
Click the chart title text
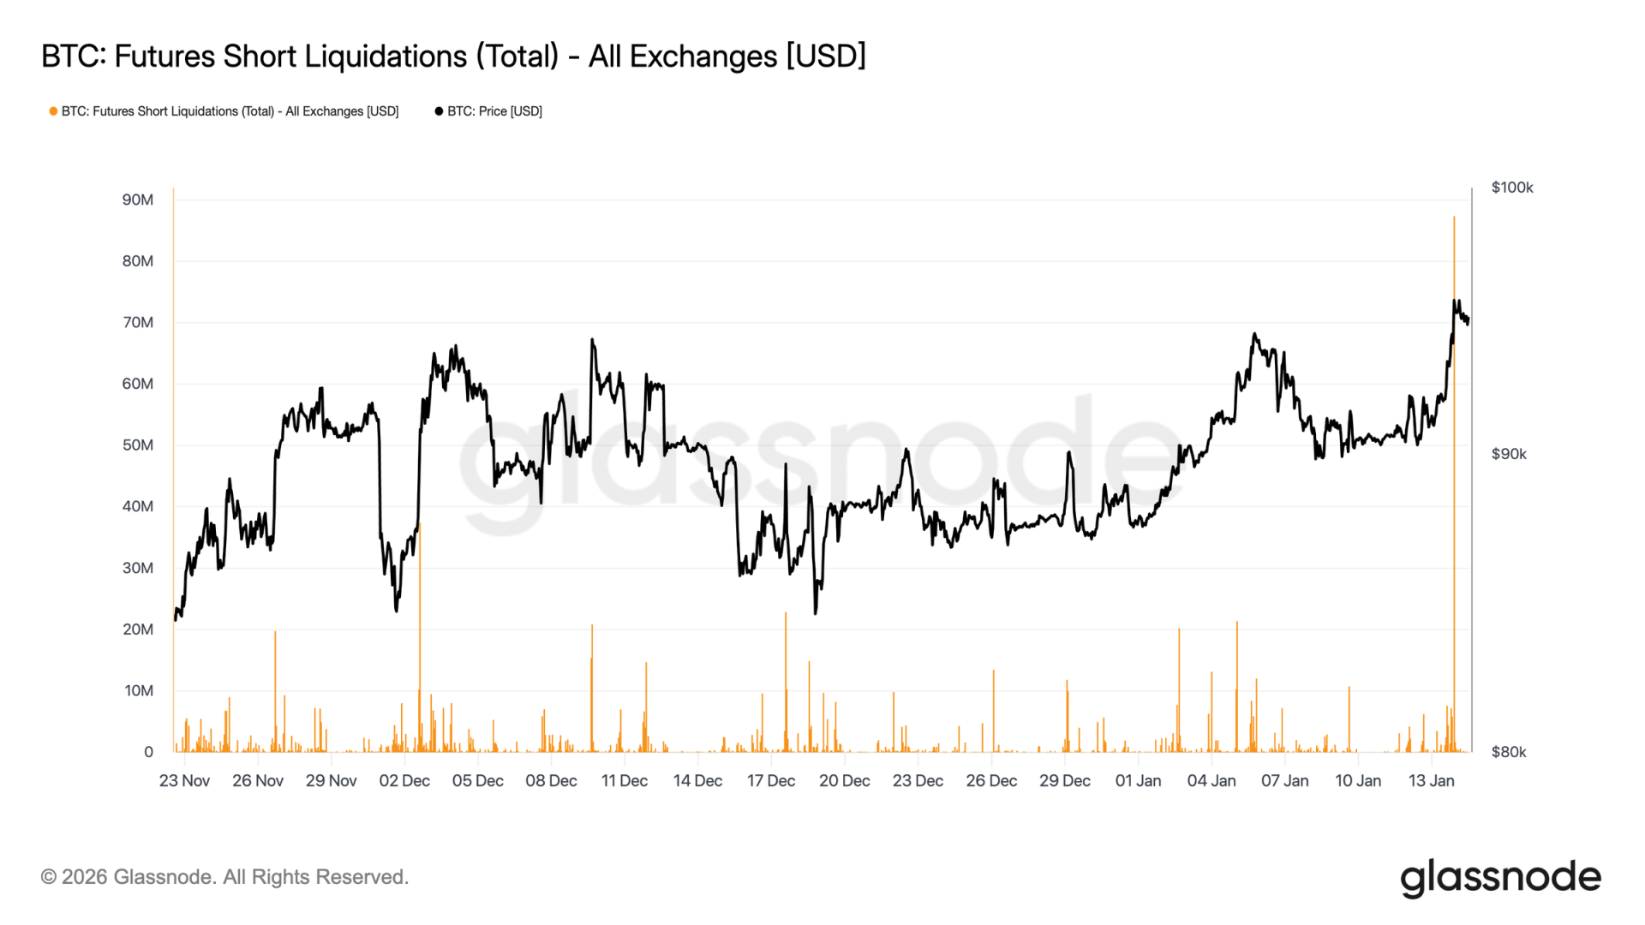click(x=453, y=57)
